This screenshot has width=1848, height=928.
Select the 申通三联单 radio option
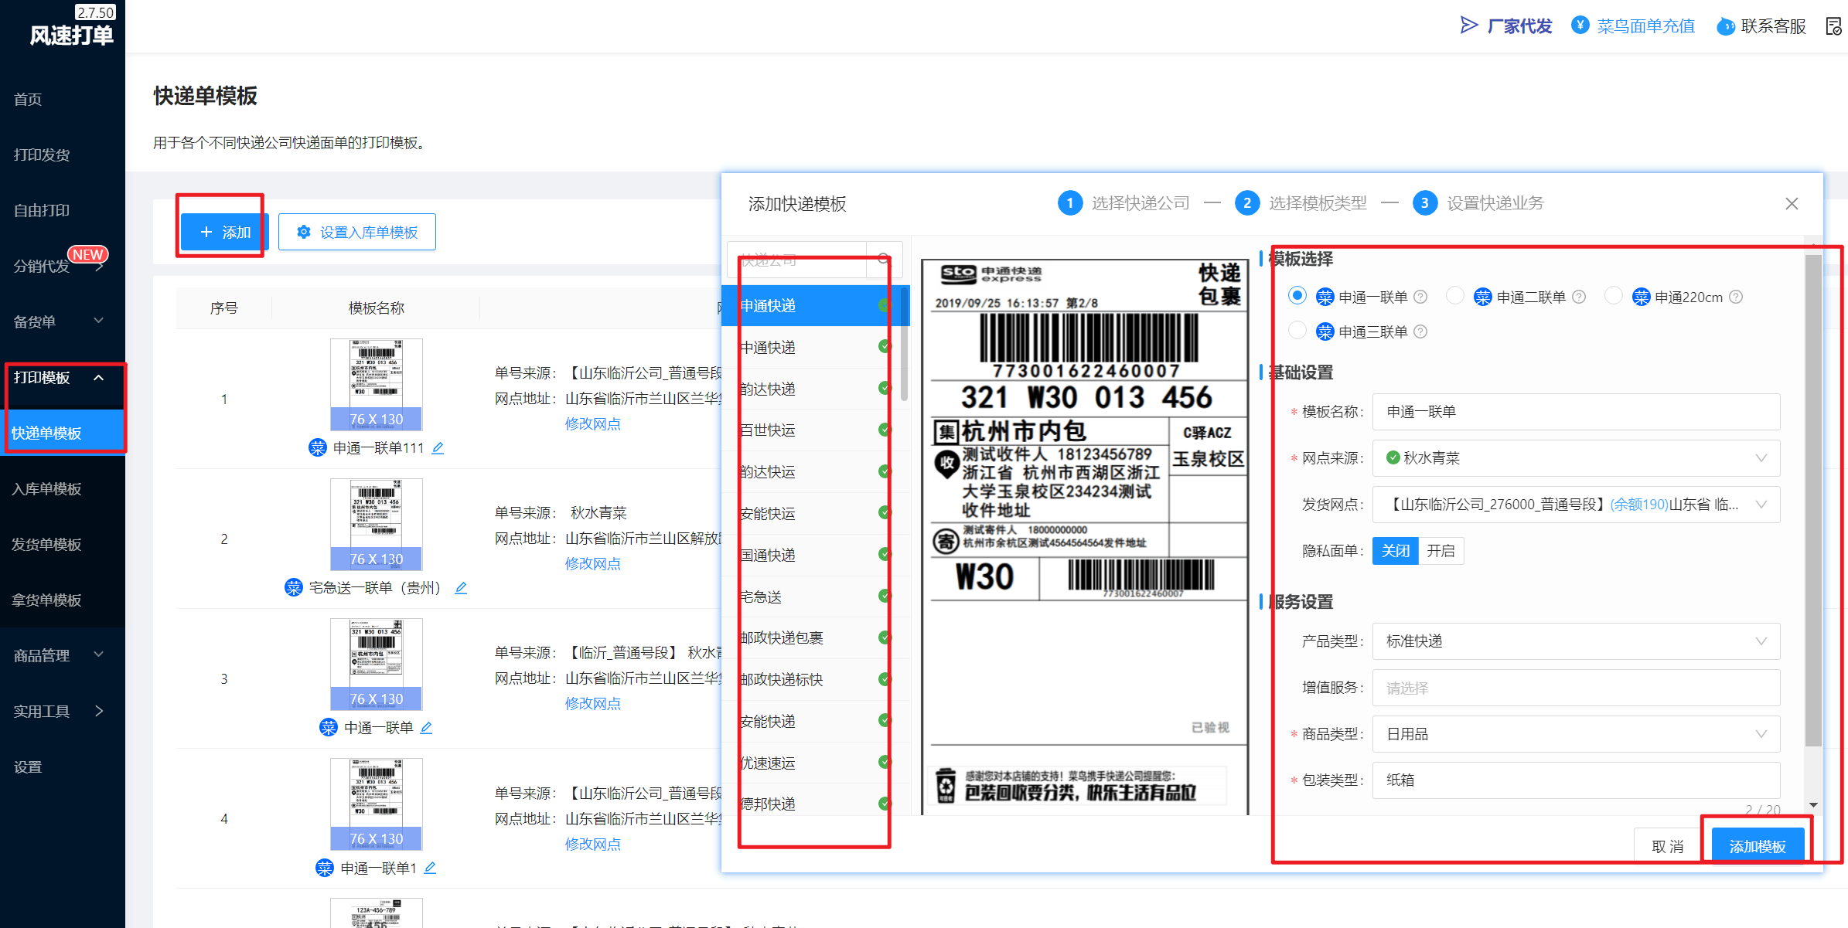click(x=1297, y=331)
